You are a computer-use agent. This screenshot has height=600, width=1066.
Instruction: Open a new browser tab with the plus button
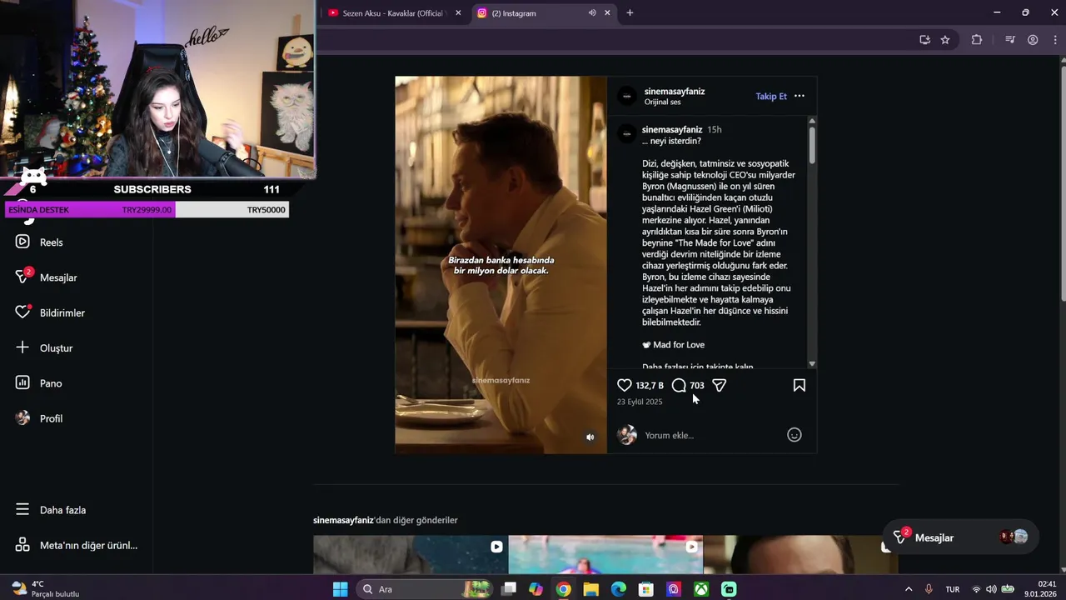630,12
